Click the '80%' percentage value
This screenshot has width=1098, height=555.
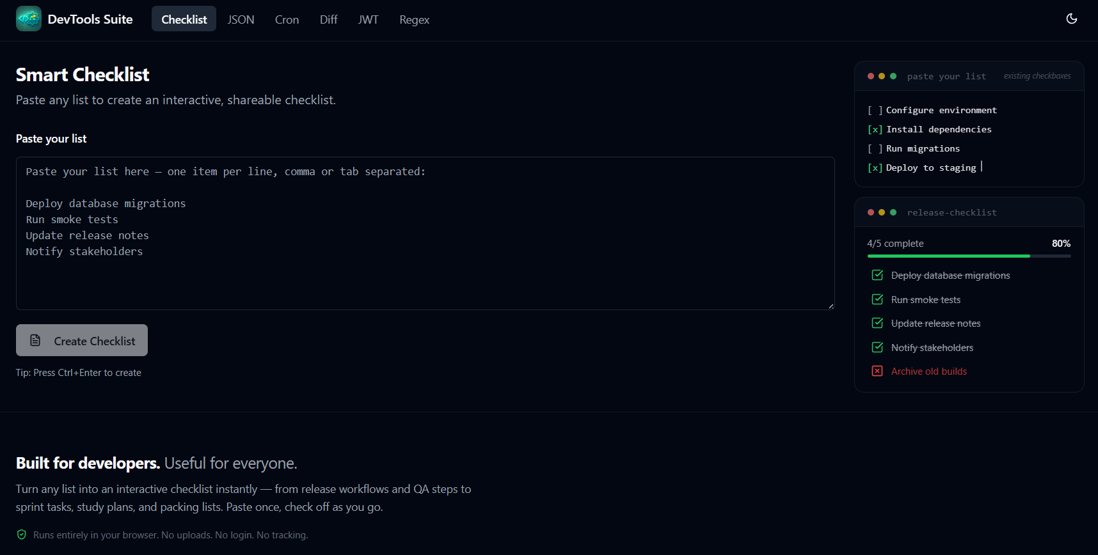coord(1061,244)
